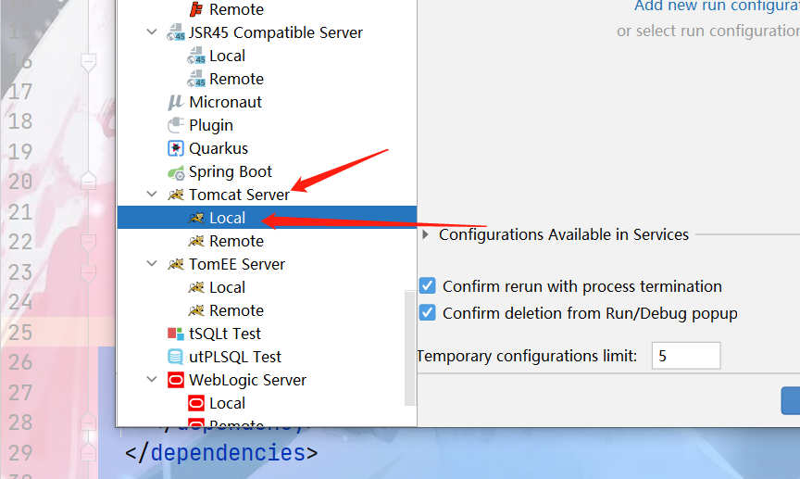Toggle Confirm rerun with process termination
800x479 pixels.
pos(428,286)
